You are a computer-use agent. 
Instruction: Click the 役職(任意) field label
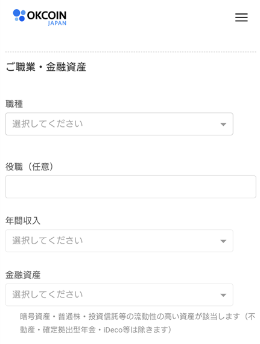coord(30,167)
